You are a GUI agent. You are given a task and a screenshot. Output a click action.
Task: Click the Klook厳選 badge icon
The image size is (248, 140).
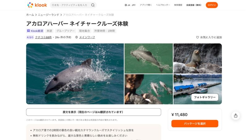(29, 31)
